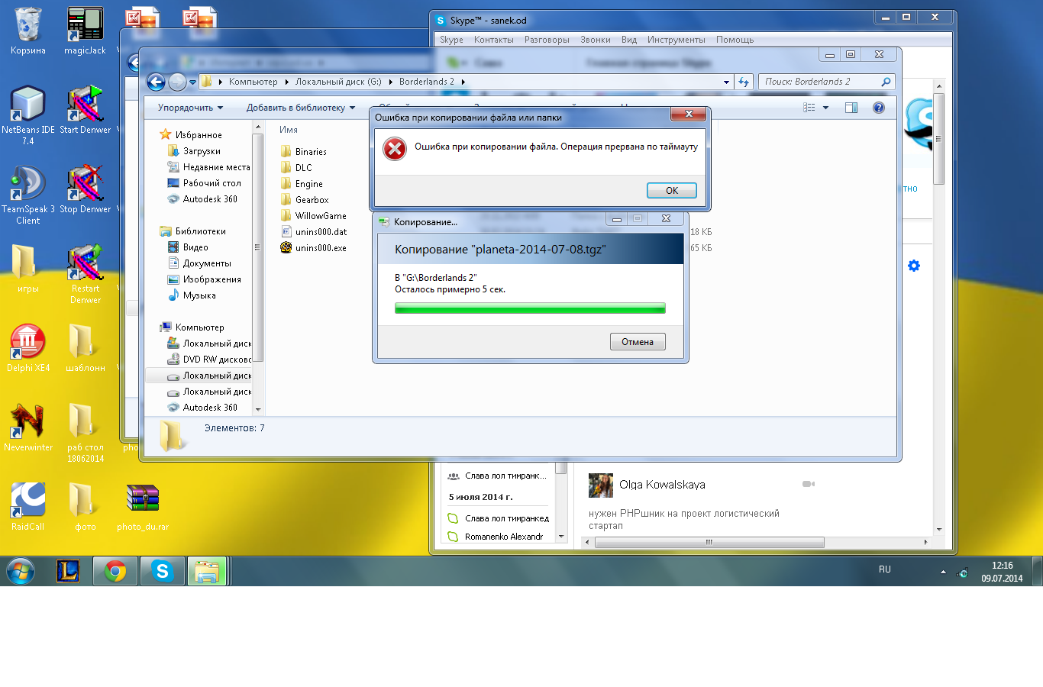Open Explorer help question-mark icon
Screen dimensions: 1043x687
click(x=879, y=108)
